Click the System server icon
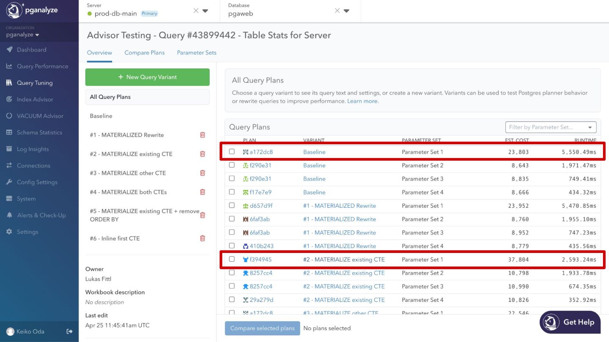Viewport: 609px width, 342px height. (9, 198)
